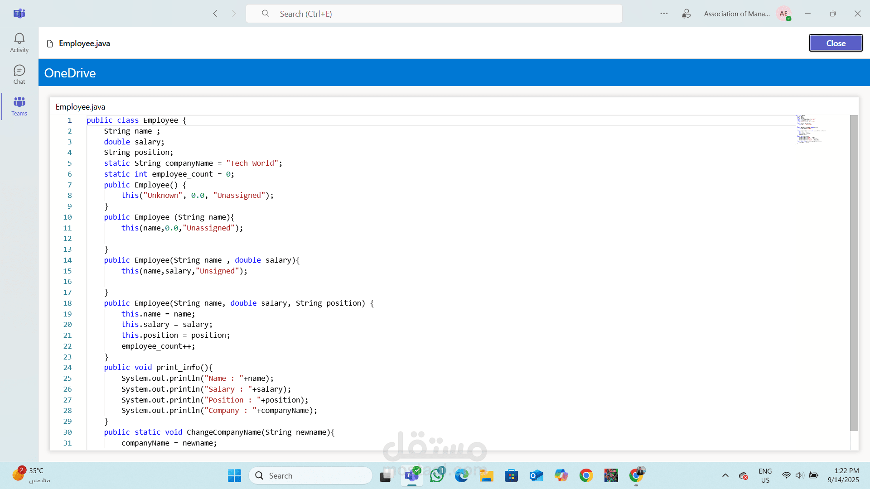Open Microsoft Edge from taskbar

pyautogui.click(x=462, y=475)
